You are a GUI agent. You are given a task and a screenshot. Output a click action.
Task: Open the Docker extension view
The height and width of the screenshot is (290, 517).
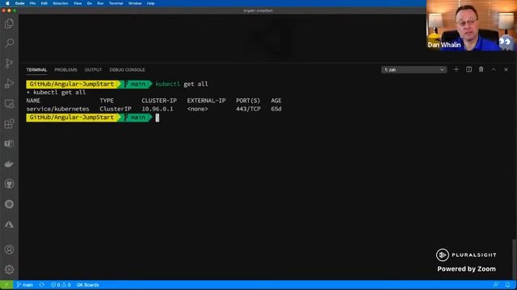9,164
